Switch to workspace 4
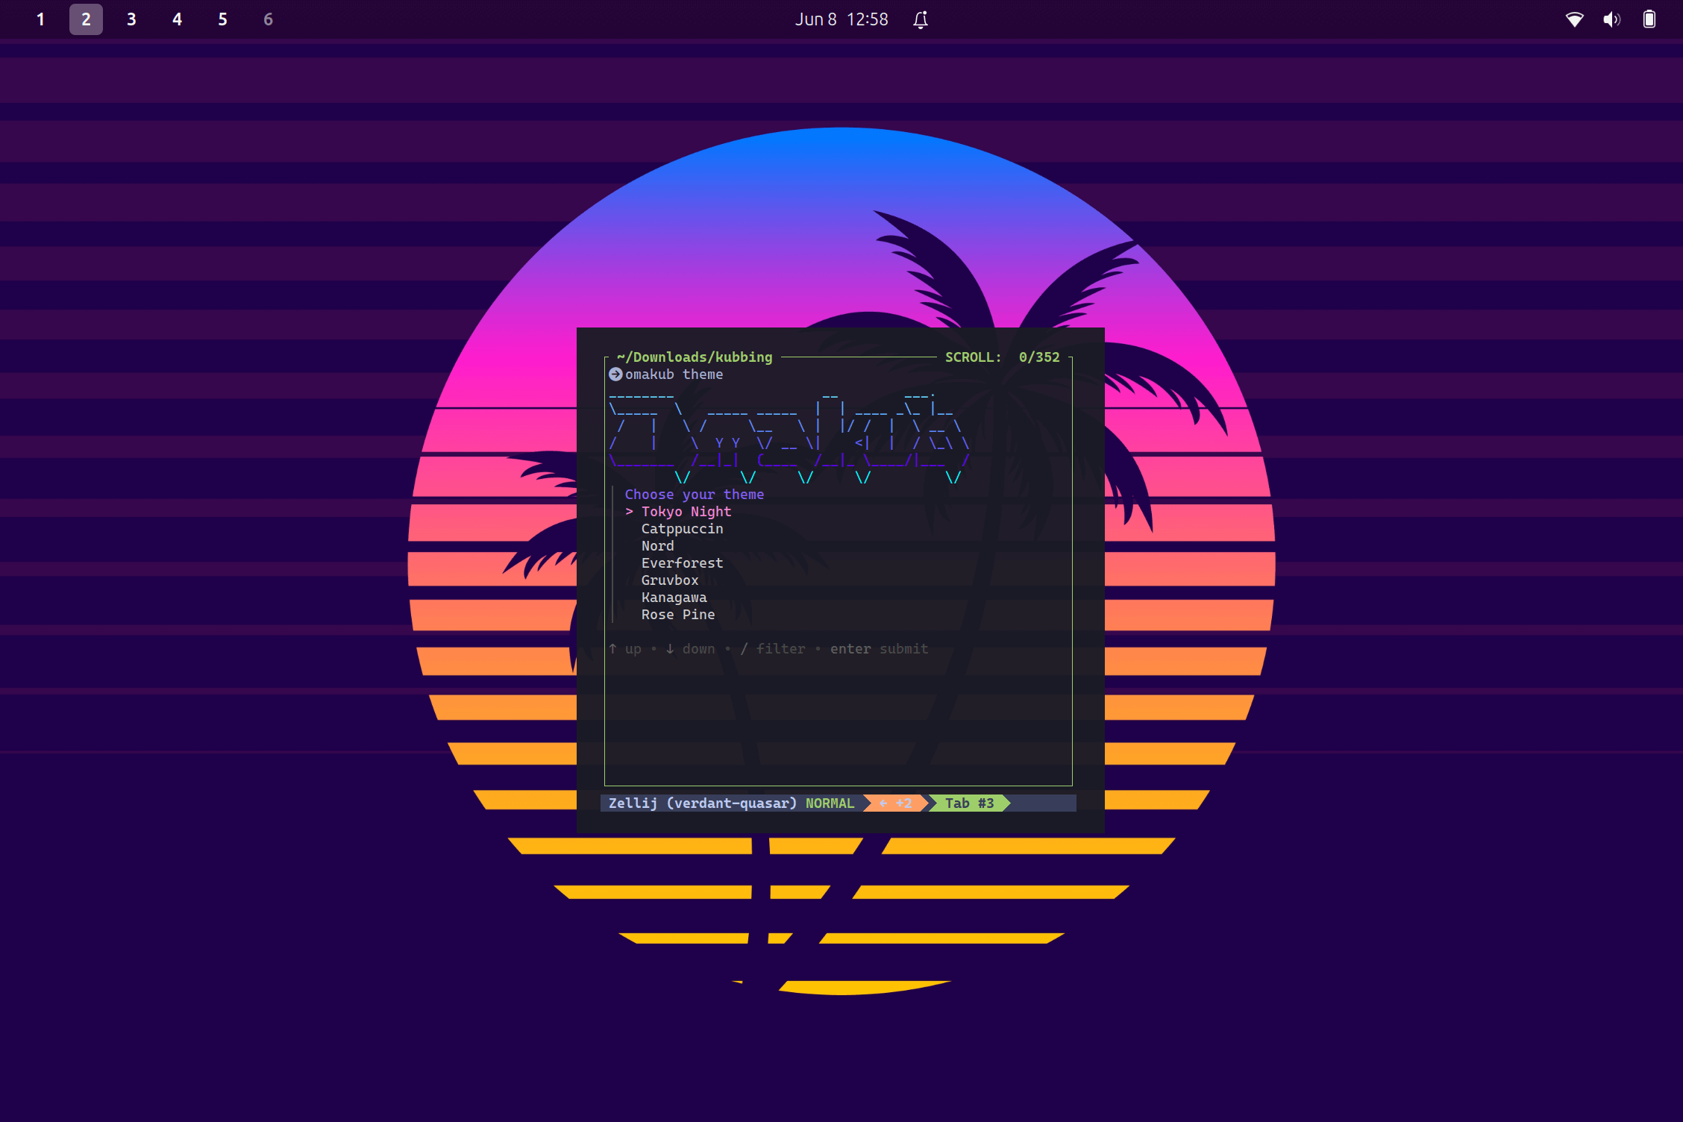 (177, 19)
